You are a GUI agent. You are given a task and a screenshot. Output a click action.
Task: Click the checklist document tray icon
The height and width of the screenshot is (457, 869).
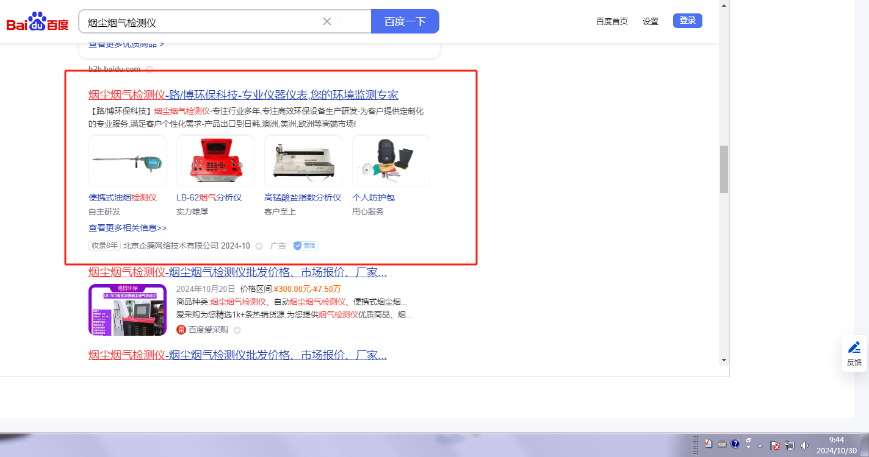pyautogui.click(x=708, y=444)
